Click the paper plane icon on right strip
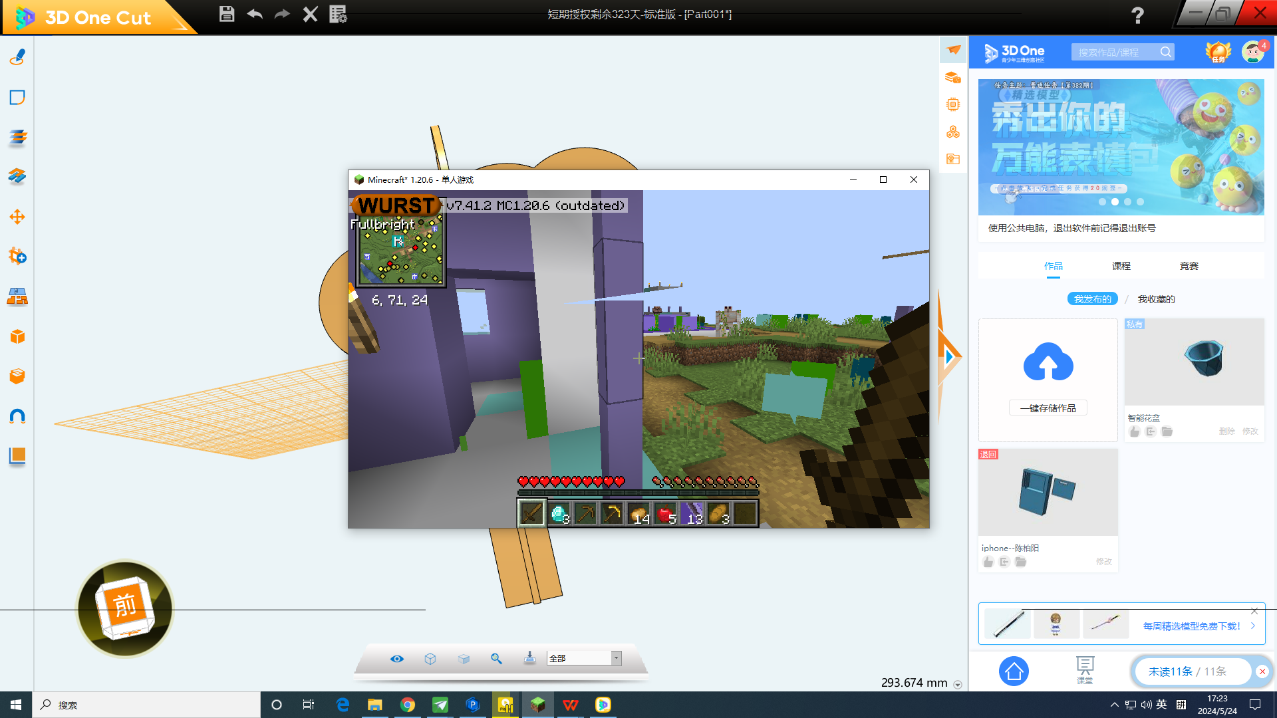 pyautogui.click(x=953, y=50)
